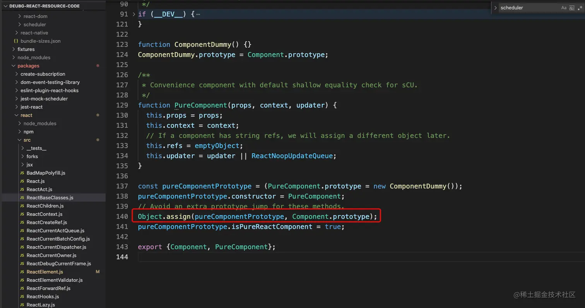Expand the folded __DEV__ block at line 91

134,14
